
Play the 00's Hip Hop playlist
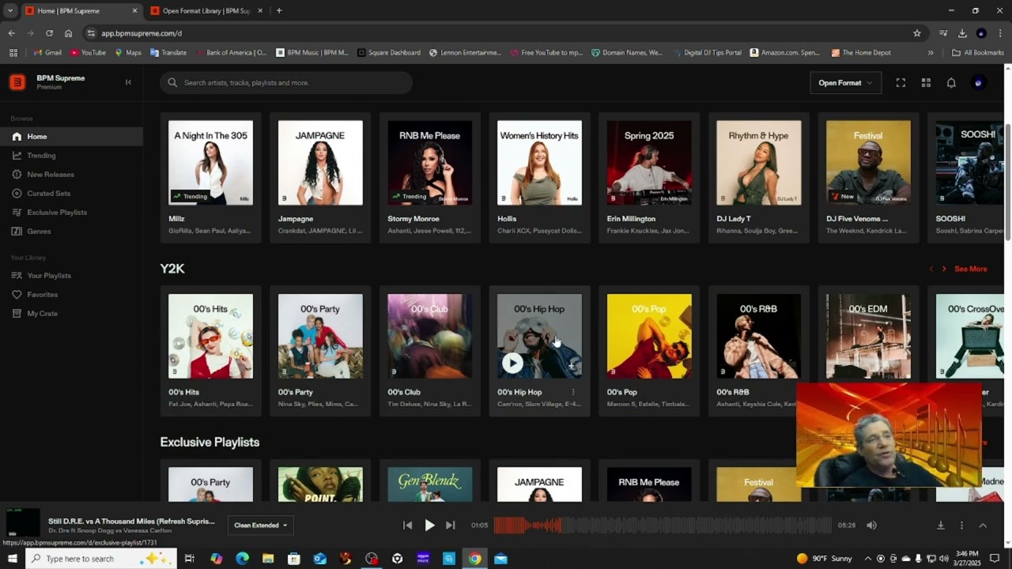[512, 363]
